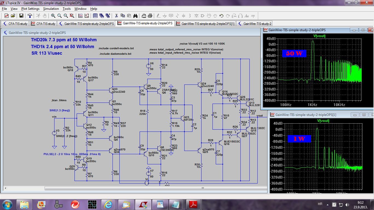Open Find with the binoculars icon
The image size is (374, 210).
135,16
